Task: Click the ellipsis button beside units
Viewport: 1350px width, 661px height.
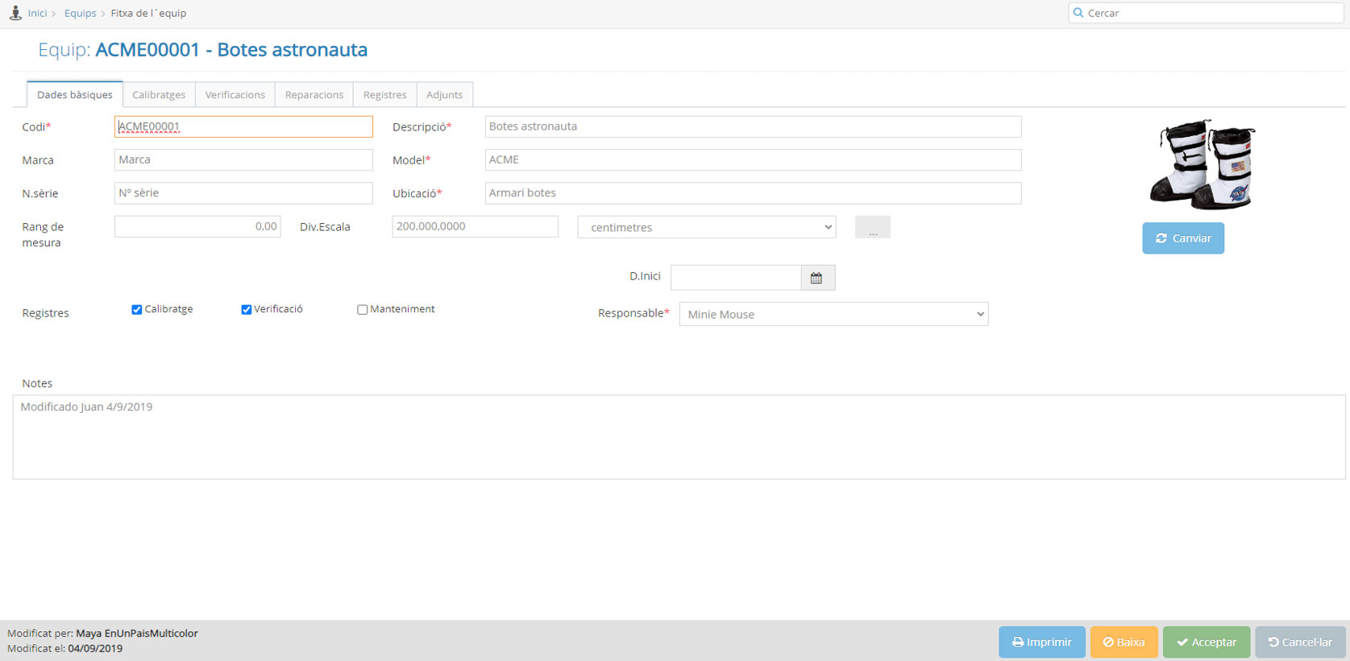Action: pyautogui.click(x=873, y=227)
